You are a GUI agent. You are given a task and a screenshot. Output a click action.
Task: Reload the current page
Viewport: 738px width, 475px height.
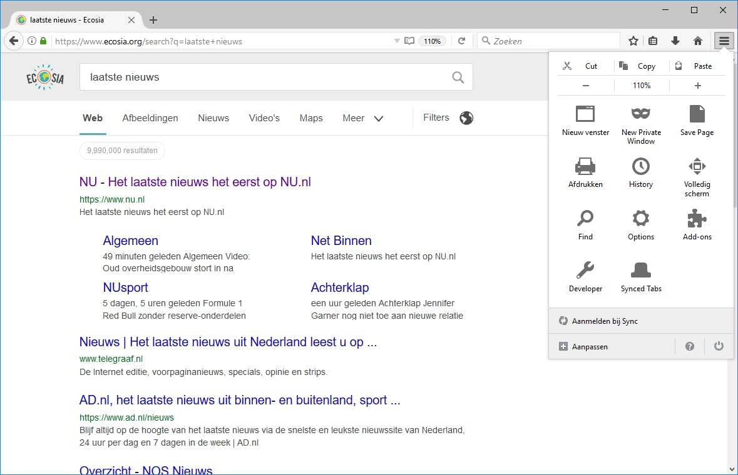[462, 41]
